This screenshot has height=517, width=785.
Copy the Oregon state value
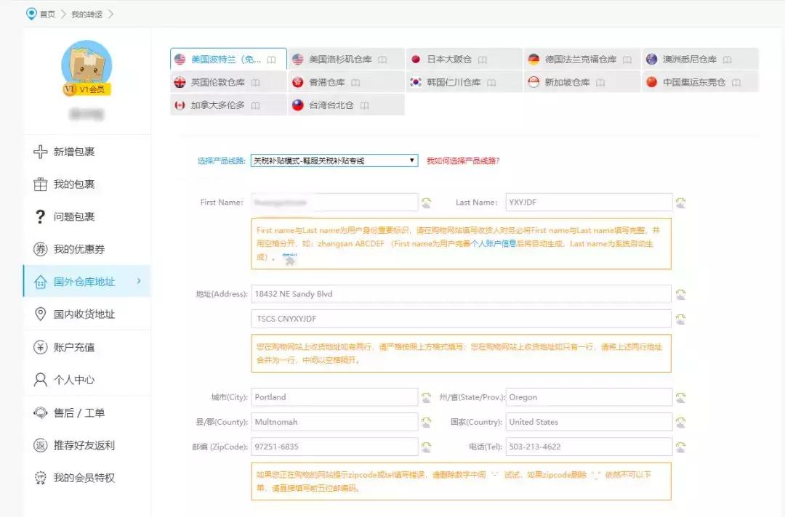681,396
